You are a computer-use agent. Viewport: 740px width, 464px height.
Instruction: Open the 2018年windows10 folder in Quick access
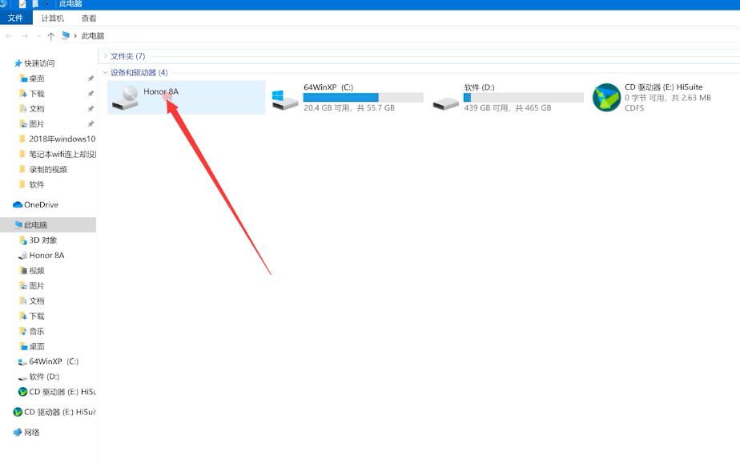click(57, 139)
